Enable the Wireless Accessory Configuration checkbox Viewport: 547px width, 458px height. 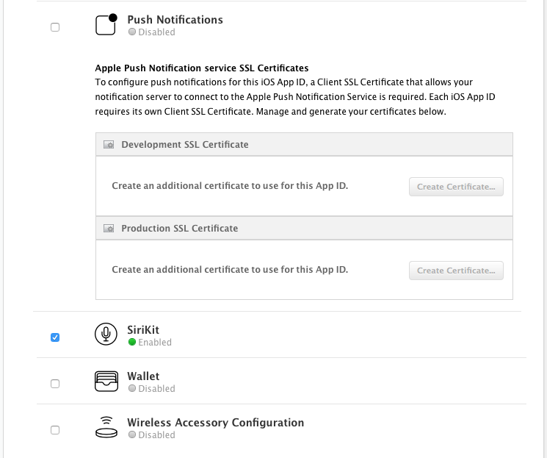pos(55,430)
